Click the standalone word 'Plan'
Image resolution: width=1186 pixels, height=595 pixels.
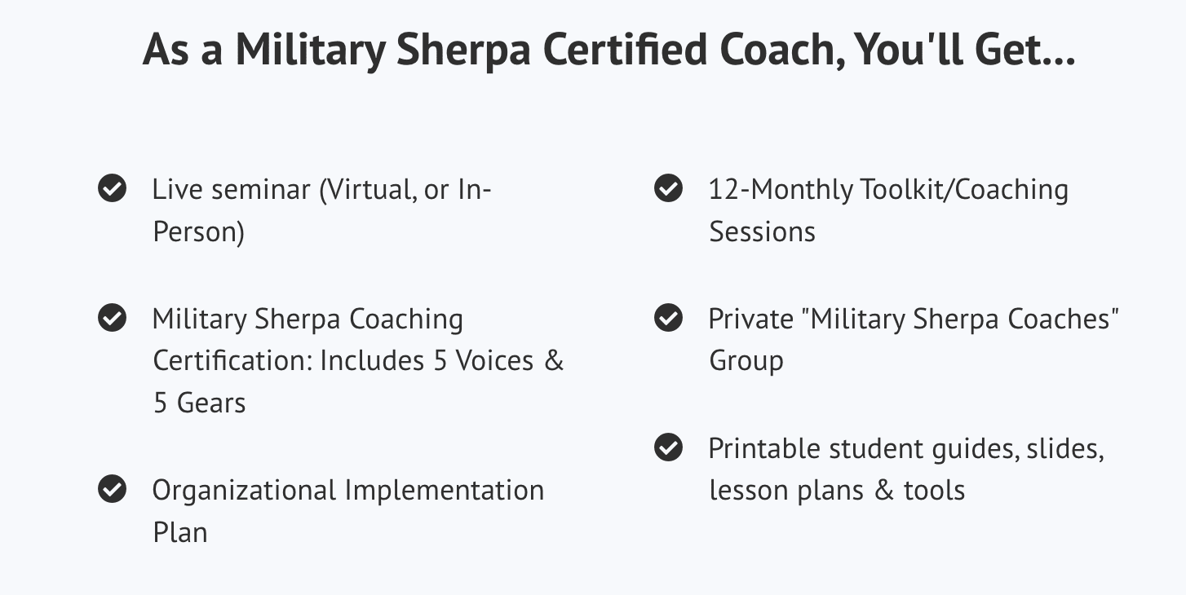click(179, 533)
